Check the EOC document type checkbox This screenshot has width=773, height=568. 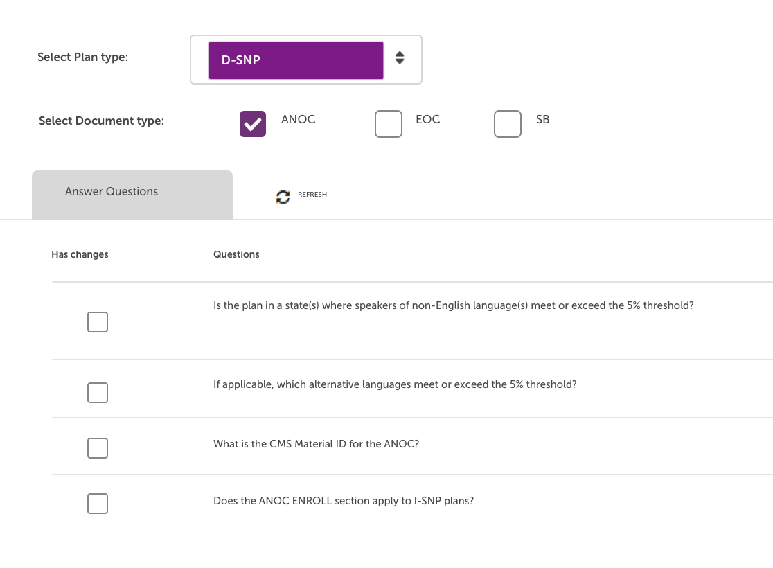tap(389, 124)
